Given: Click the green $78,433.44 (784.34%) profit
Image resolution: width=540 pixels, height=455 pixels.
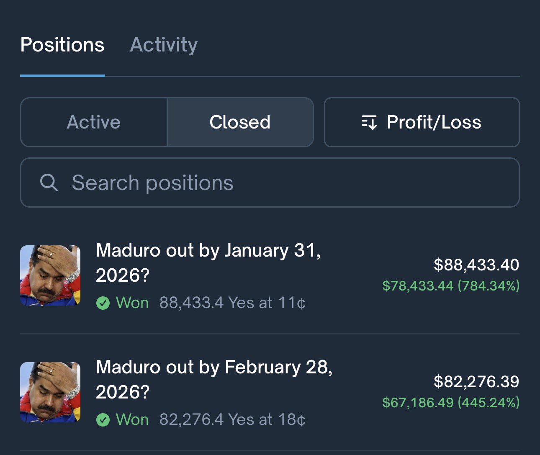Looking at the screenshot, I should [x=451, y=286].
